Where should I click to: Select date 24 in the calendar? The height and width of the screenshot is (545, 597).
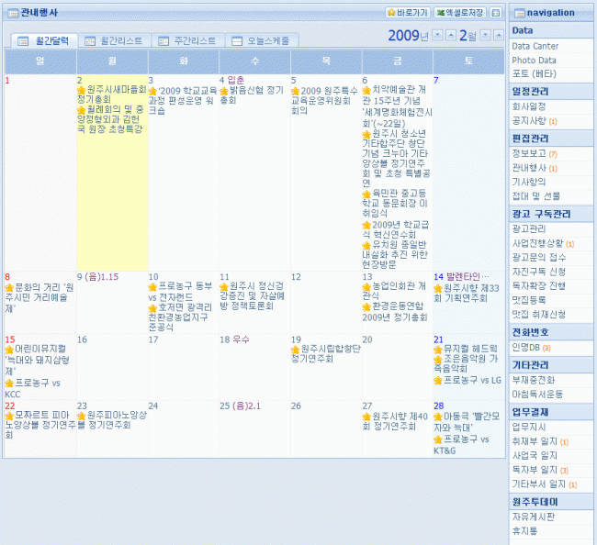point(153,406)
